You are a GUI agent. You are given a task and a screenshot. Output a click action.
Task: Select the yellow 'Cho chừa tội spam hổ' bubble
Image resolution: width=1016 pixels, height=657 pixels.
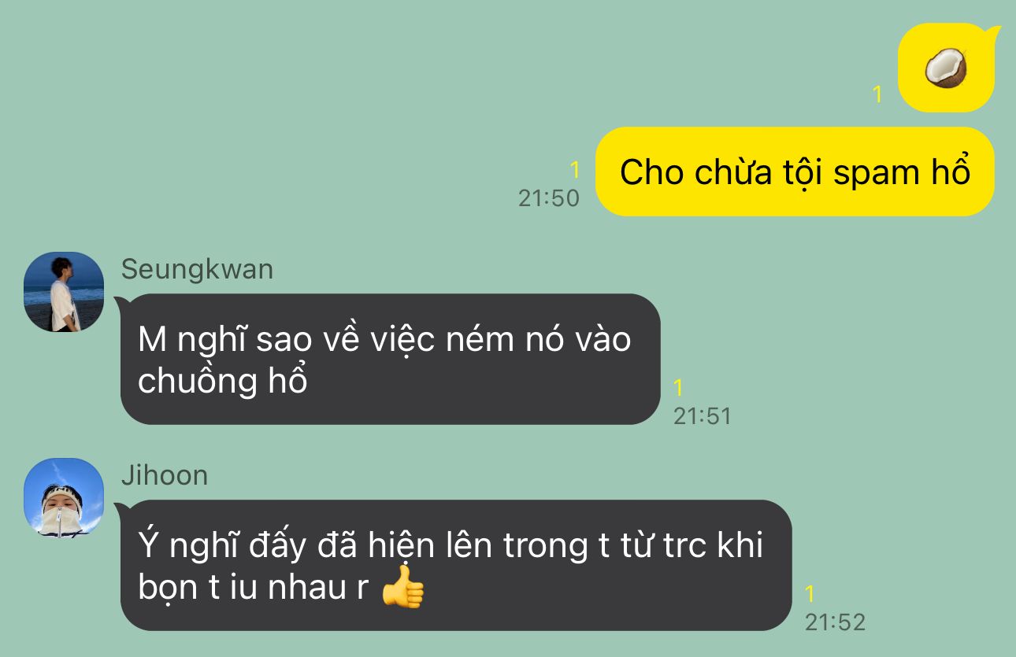795,172
